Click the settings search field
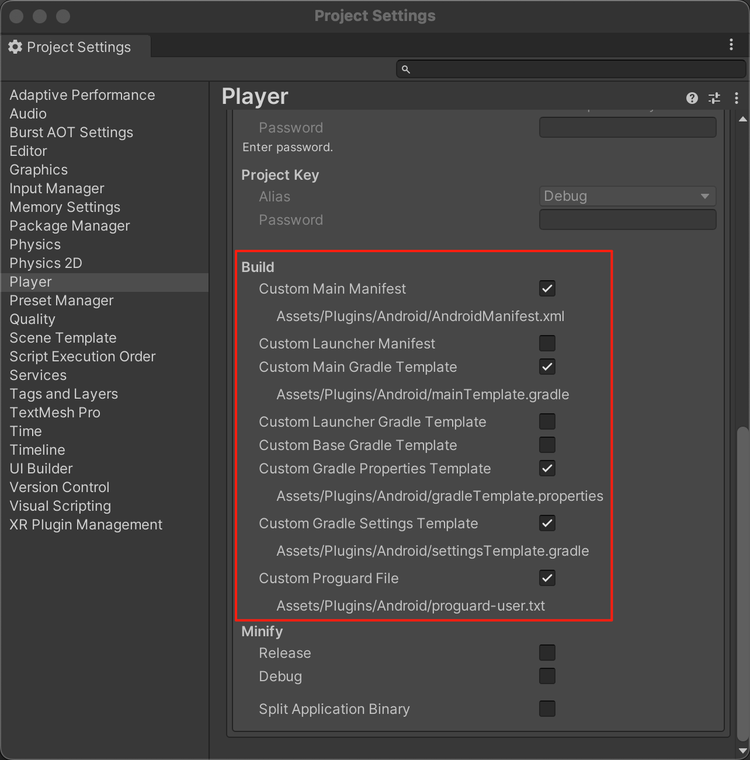Image resolution: width=750 pixels, height=760 pixels. [571, 69]
